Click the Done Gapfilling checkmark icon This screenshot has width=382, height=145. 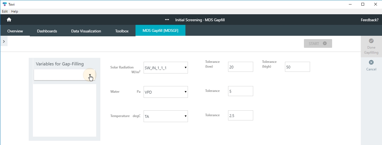click(371, 41)
